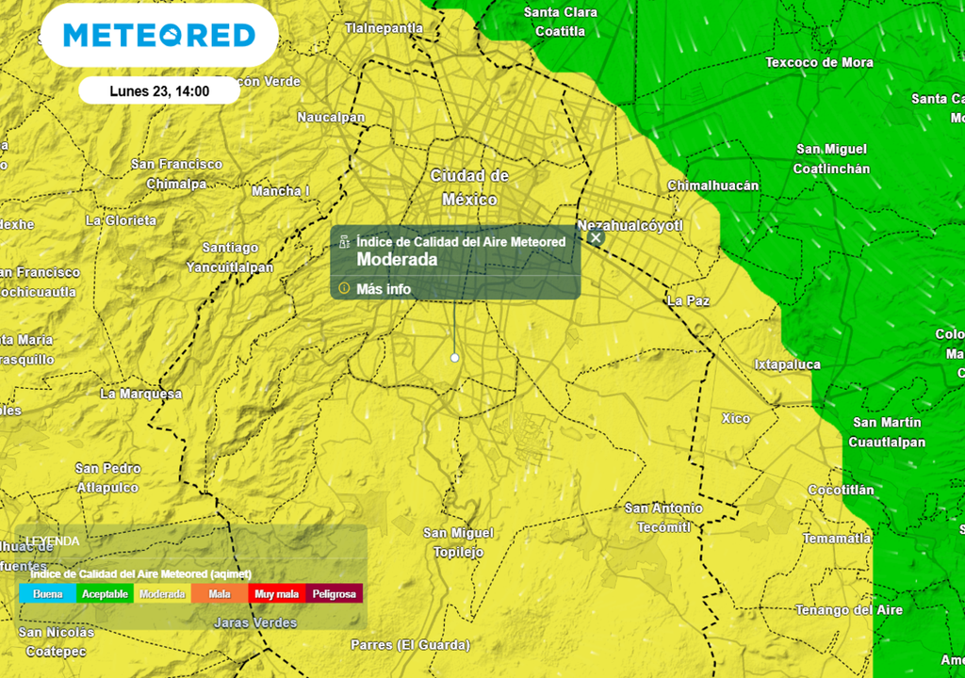Screen dimensions: 965x678
Task: Click the Más info info icon
Action: point(344,288)
